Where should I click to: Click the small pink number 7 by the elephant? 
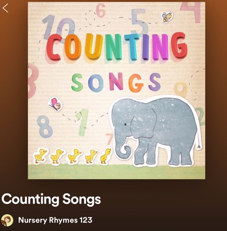[x=110, y=139]
